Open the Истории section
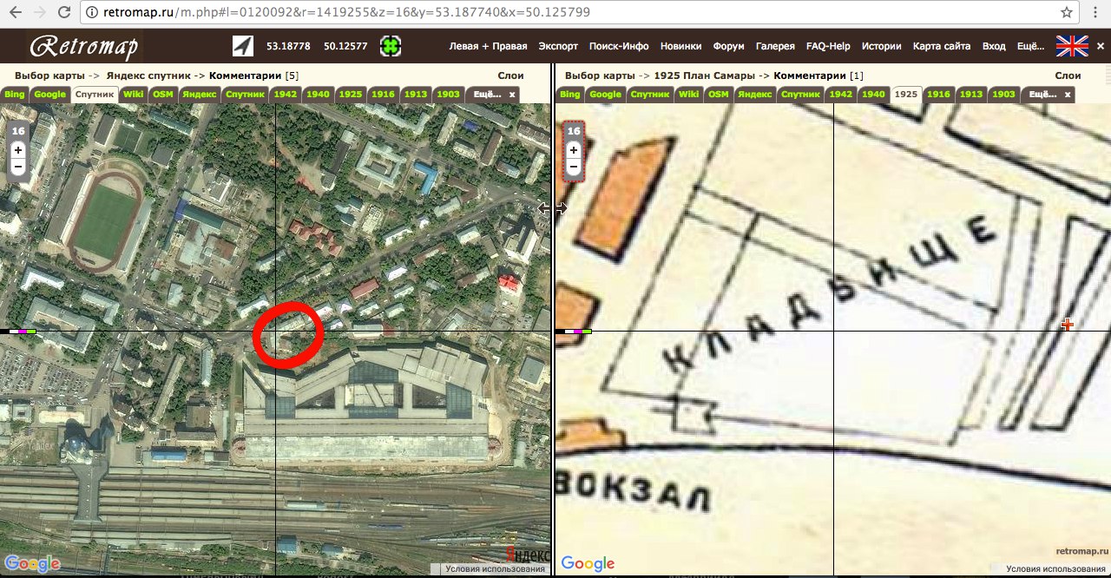 [x=882, y=46]
